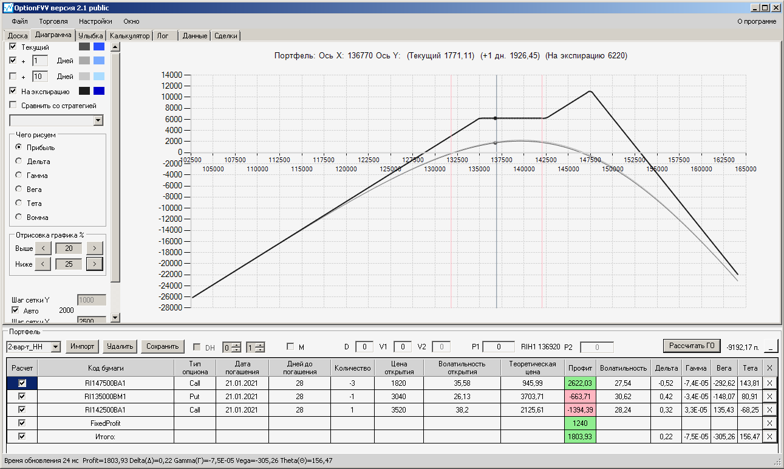Switch to the 'Улыбка' tab
The image size is (784, 469).
[x=91, y=36]
